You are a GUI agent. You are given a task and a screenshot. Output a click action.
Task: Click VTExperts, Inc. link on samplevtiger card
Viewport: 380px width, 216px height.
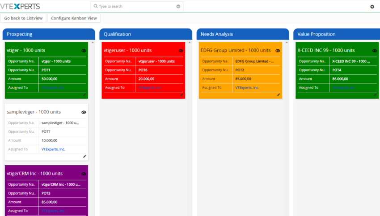tap(53, 149)
